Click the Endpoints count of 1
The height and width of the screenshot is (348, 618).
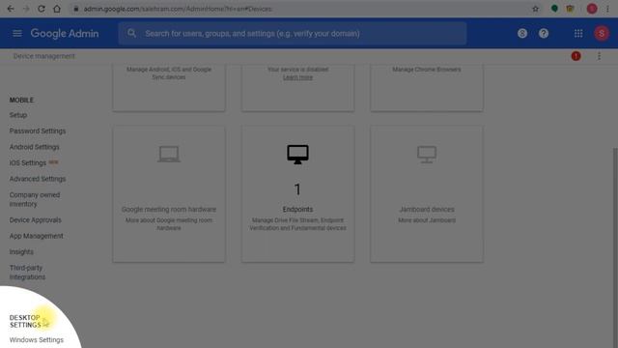(x=297, y=189)
